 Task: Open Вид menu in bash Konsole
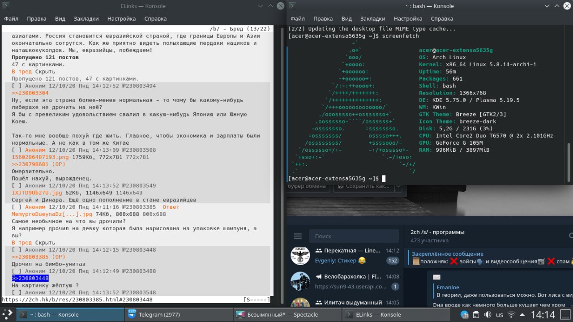[x=346, y=19]
